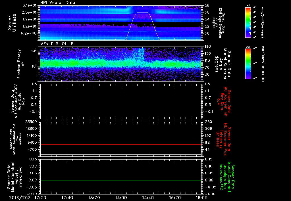Image resolution: width=291 pixels, height=201 pixels.
Task: Click the red line in MU Scanner +30V panel
Action: point(120,110)
